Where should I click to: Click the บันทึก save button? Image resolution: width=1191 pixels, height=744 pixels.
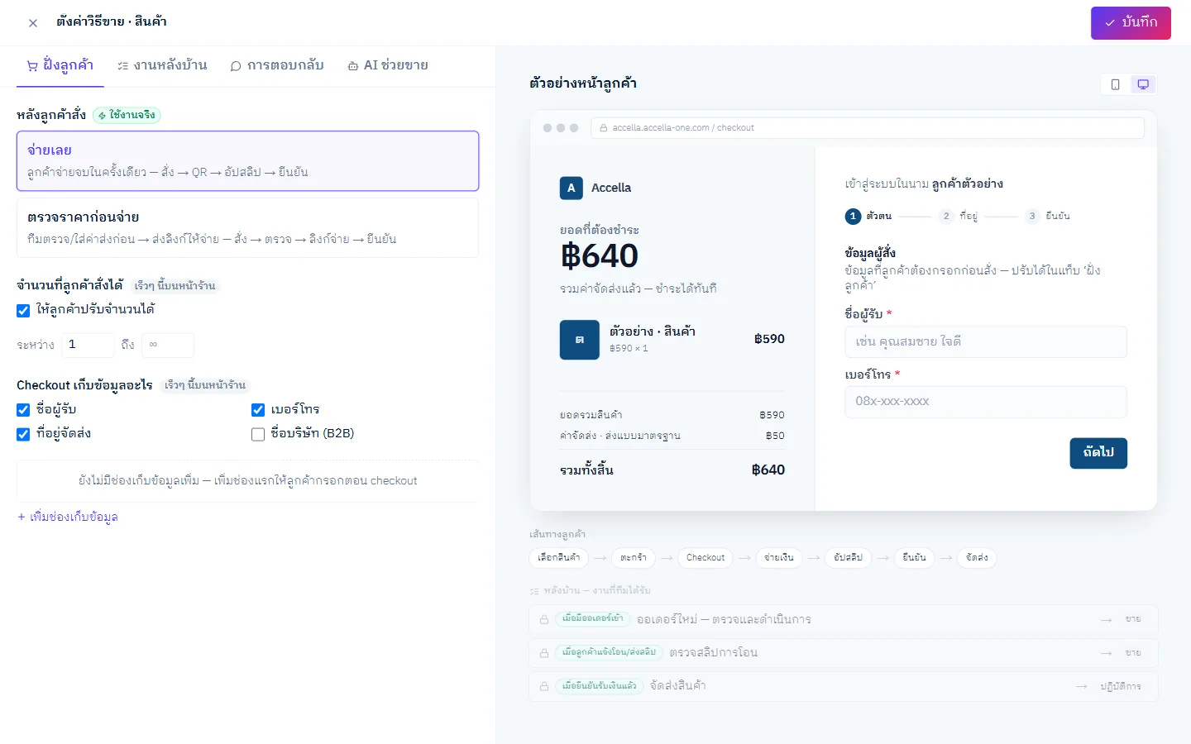click(x=1131, y=23)
